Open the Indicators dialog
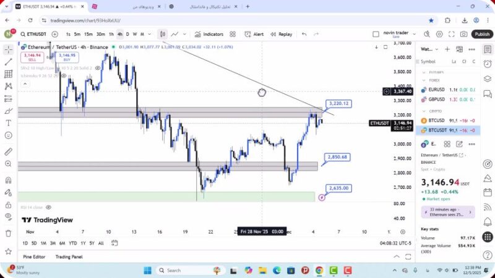 (x=209, y=34)
